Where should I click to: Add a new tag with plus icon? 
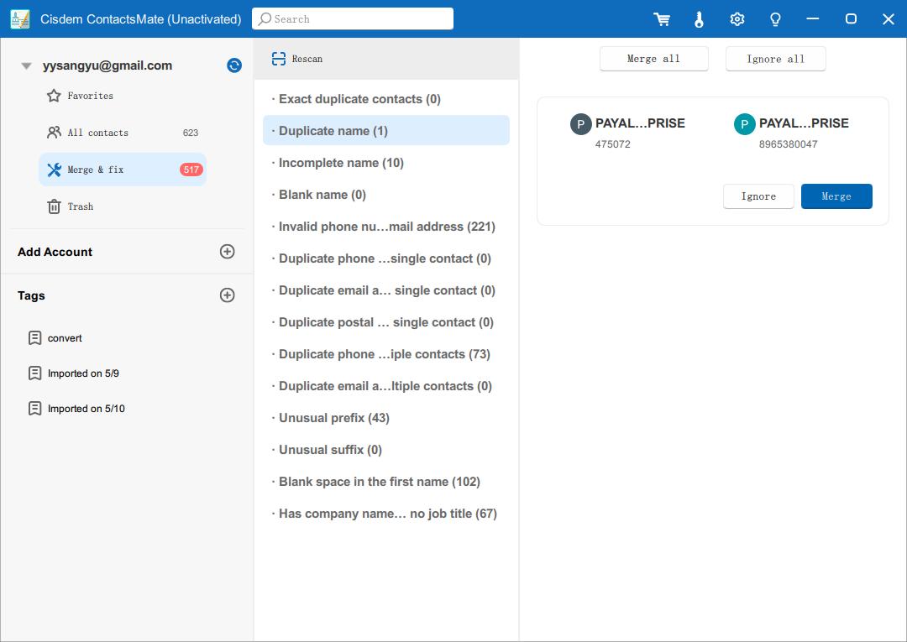[x=227, y=295]
